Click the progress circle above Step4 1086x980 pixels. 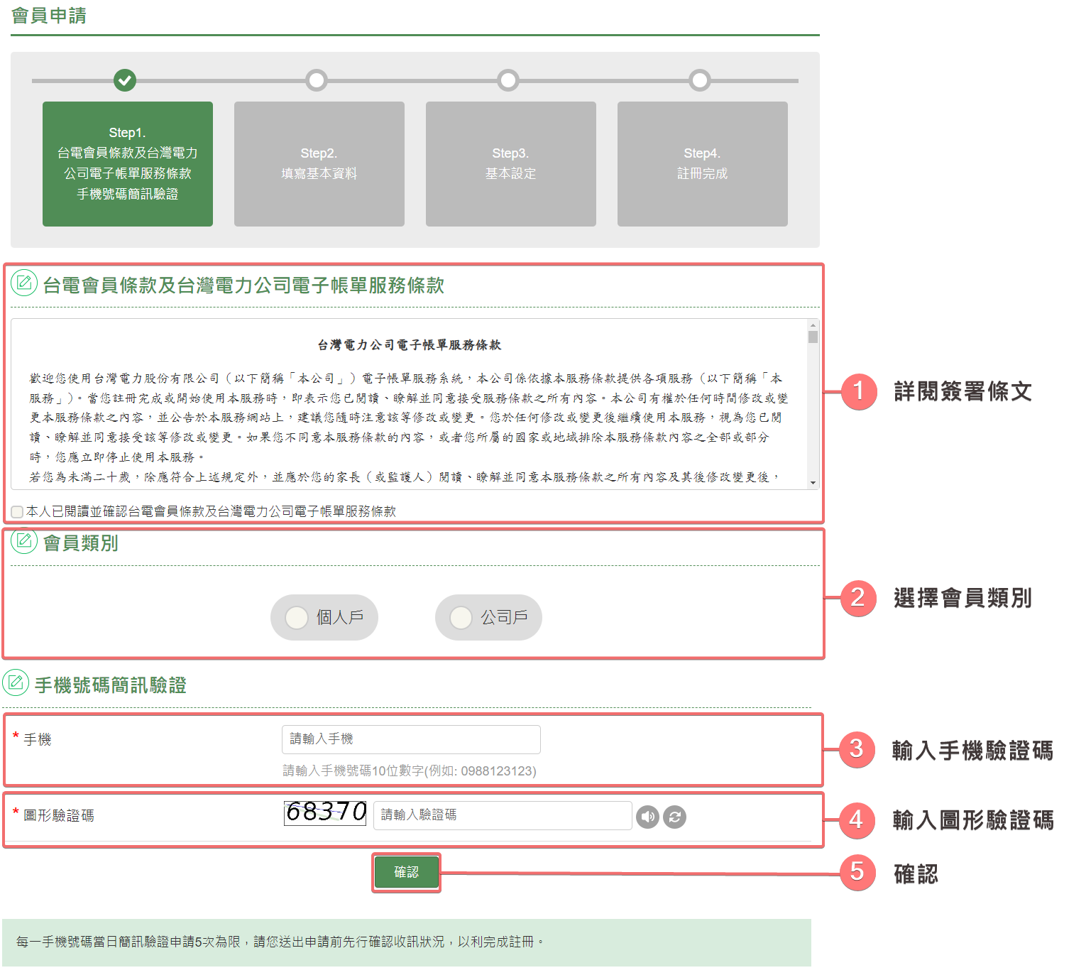[x=700, y=80]
